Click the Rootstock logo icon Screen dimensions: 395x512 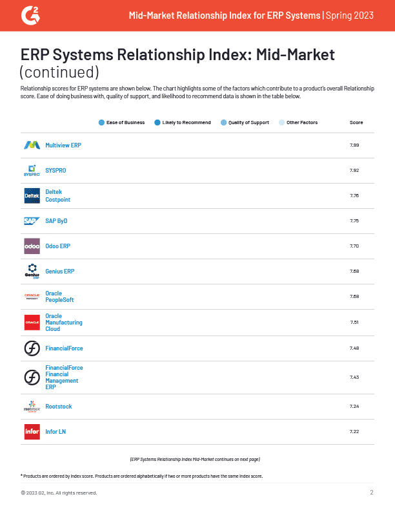click(x=32, y=407)
